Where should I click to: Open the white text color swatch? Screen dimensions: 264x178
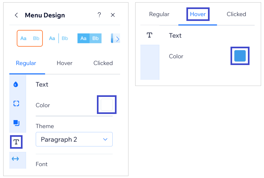point(107,105)
